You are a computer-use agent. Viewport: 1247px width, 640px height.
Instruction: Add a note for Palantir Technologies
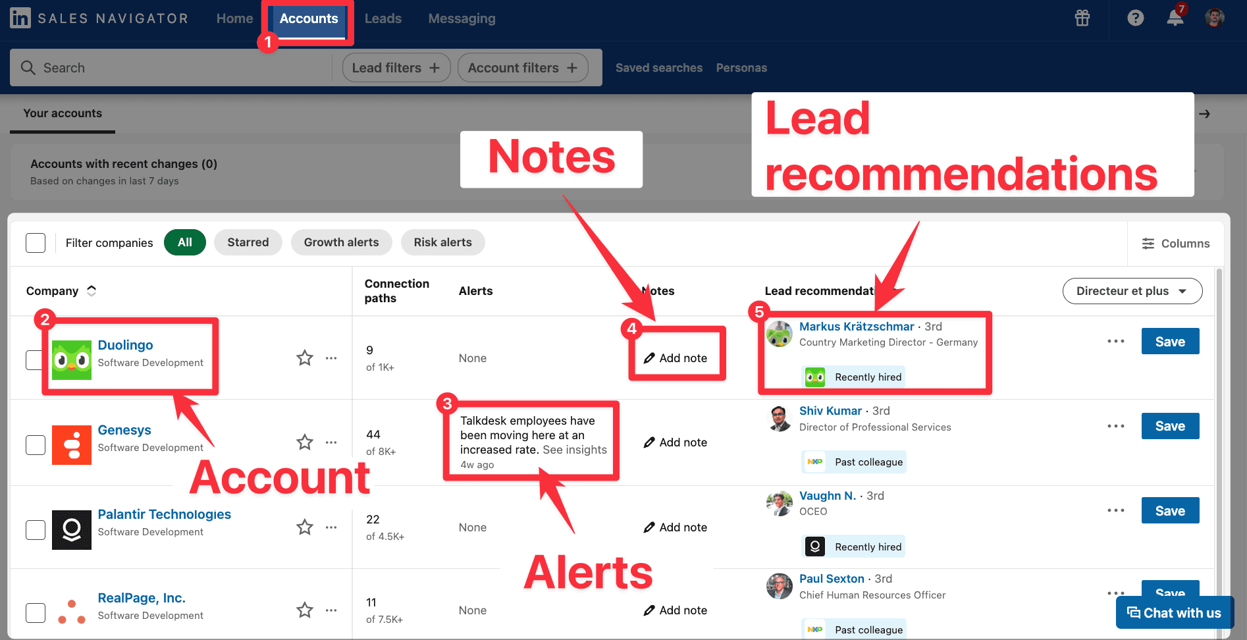click(676, 527)
